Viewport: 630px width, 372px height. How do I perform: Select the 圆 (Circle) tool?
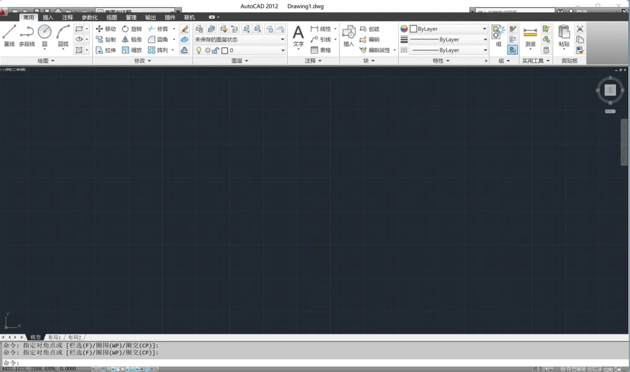[44, 36]
